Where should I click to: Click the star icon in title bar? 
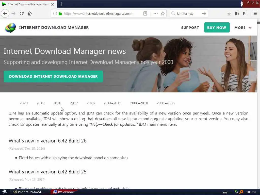(x=242, y=4)
